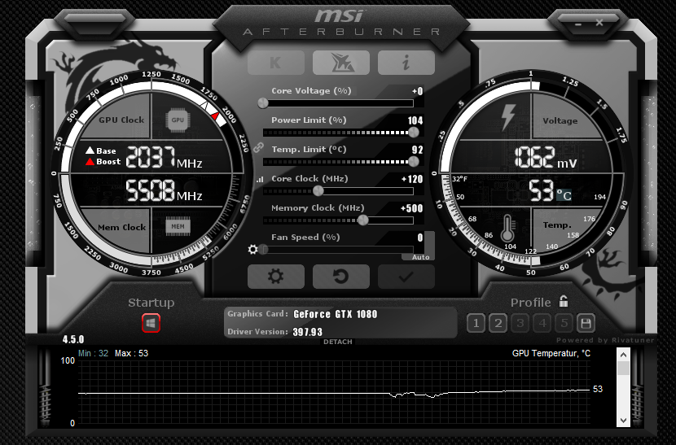
Task: Open the information i button
Action: tap(406, 63)
